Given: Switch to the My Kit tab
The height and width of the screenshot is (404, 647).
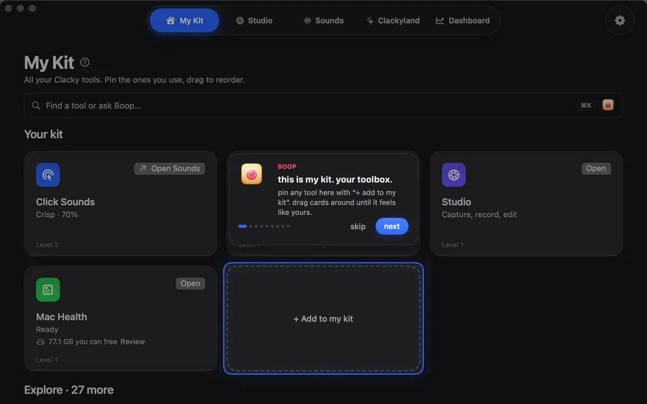Looking at the screenshot, I should pyautogui.click(x=184, y=20).
